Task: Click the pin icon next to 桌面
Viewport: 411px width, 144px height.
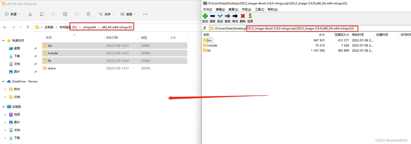Action: [x=36, y=48]
